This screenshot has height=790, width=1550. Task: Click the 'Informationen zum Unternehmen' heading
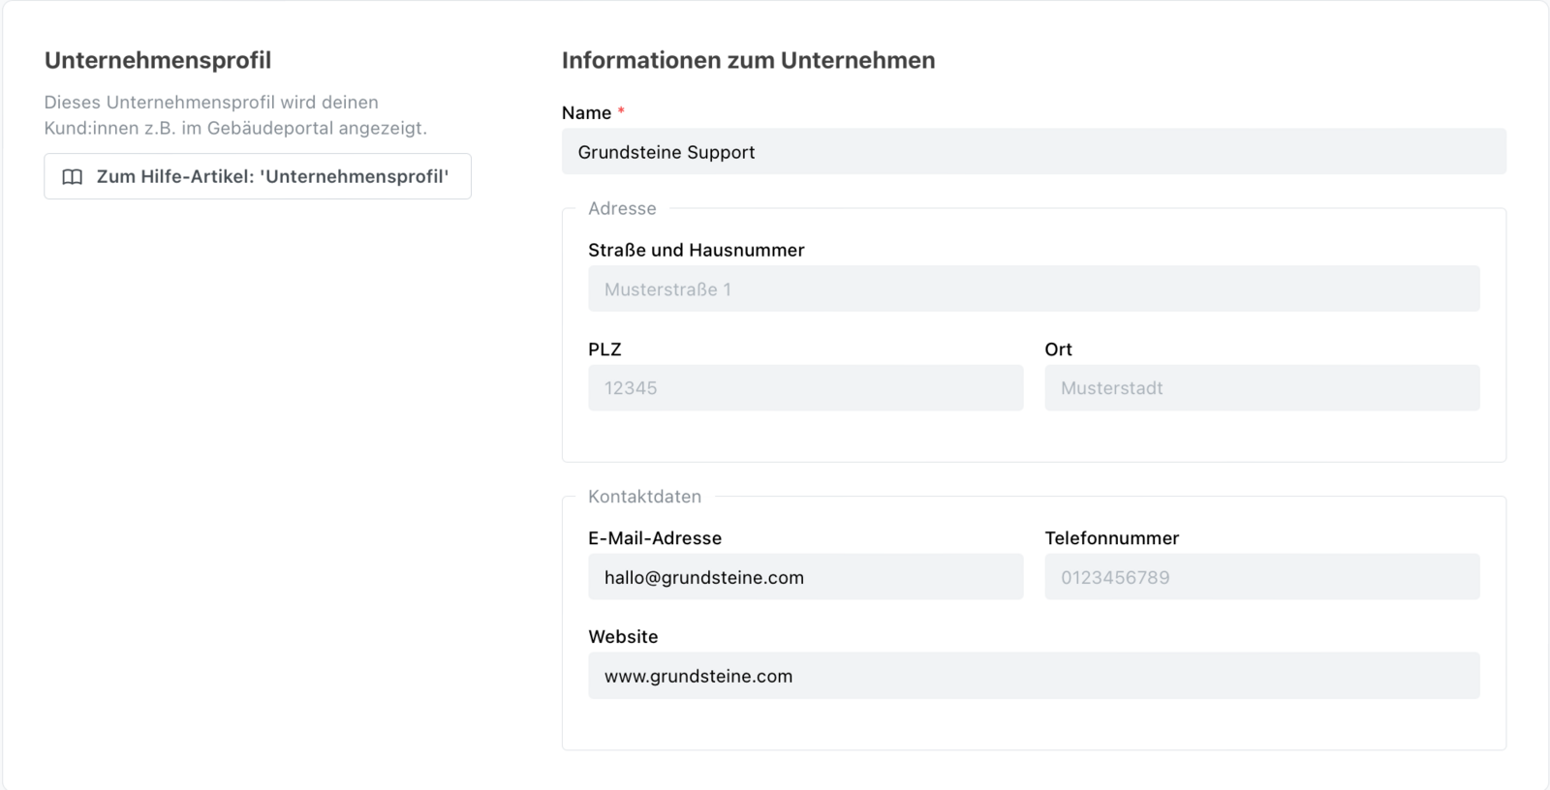tap(748, 60)
